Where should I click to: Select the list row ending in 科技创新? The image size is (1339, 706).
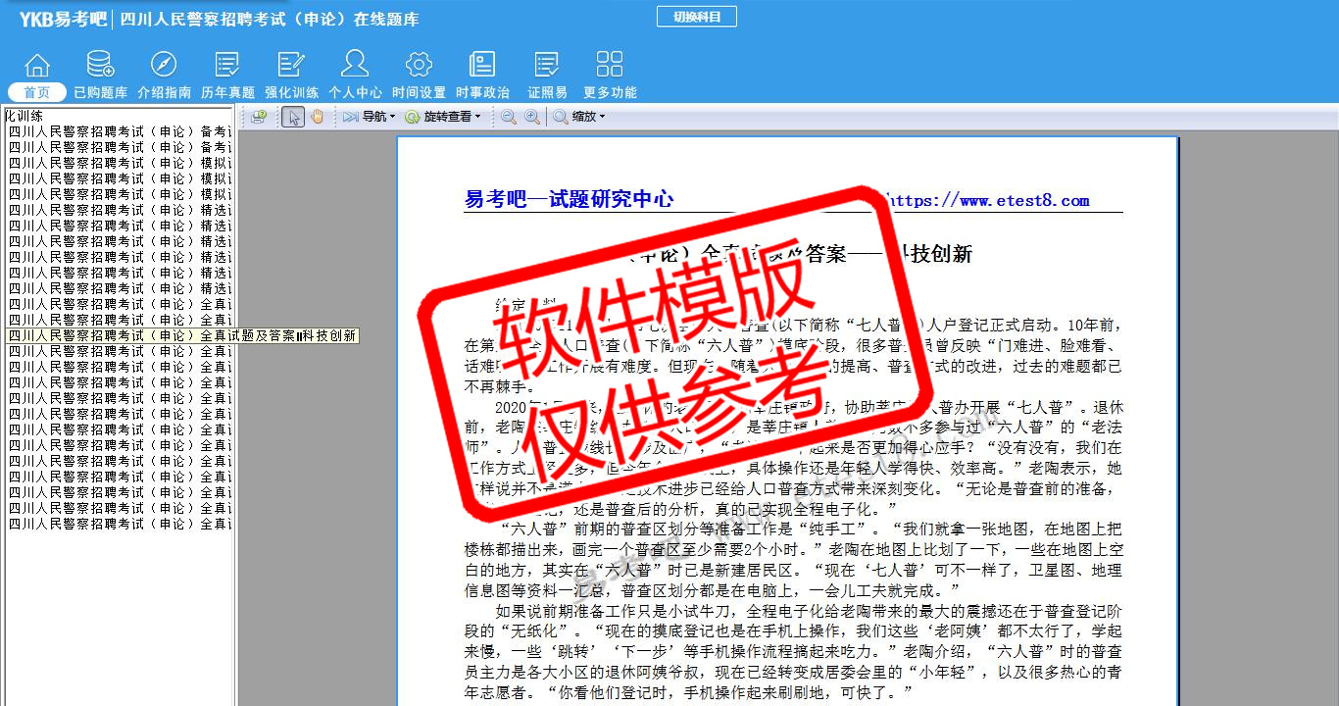coord(182,335)
